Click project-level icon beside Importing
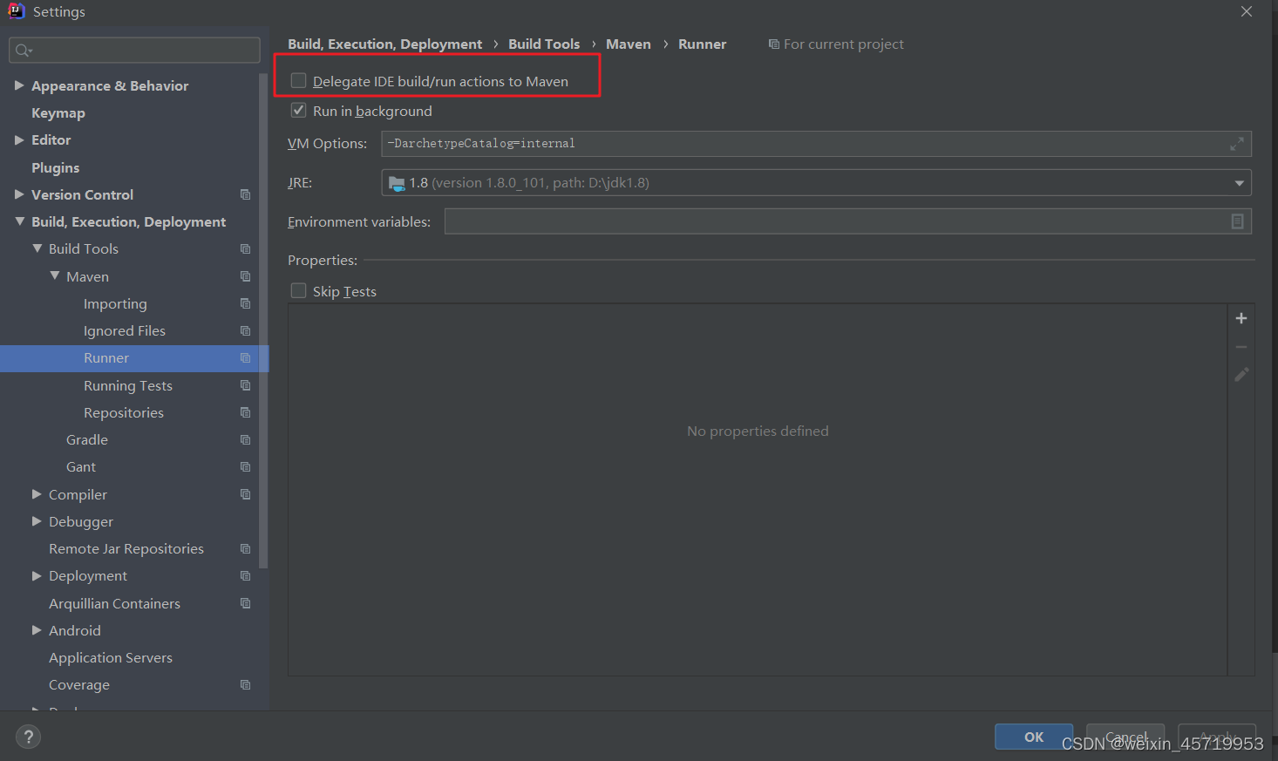The width and height of the screenshot is (1278, 761). point(245,303)
